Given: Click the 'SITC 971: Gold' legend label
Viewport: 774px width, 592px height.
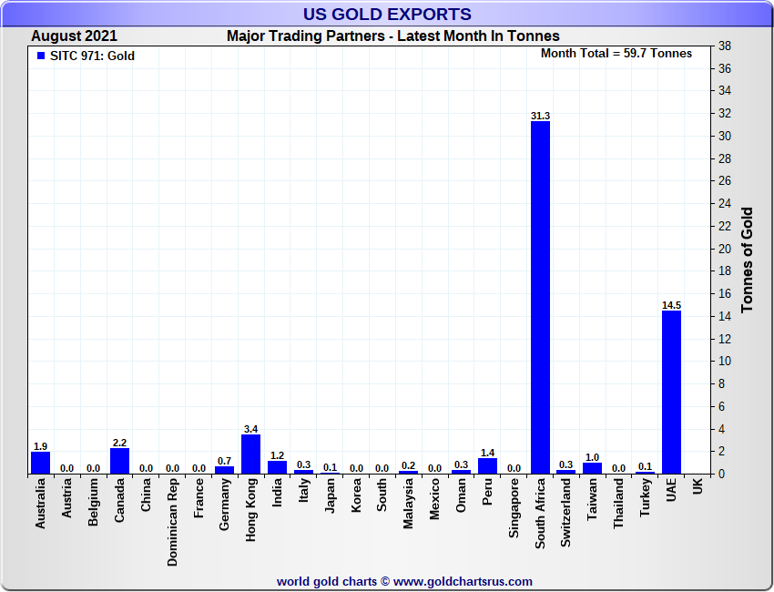Looking at the screenshot, I should [92, 56].
